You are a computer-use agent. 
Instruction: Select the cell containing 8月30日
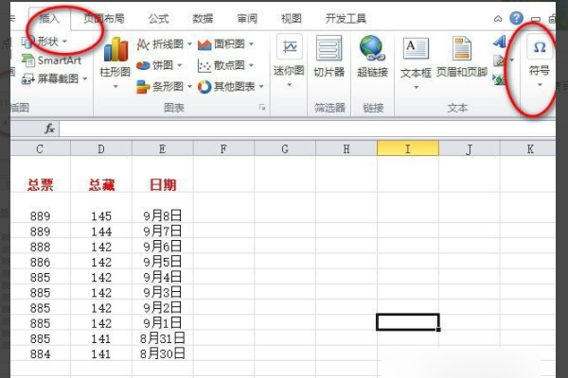162,353
